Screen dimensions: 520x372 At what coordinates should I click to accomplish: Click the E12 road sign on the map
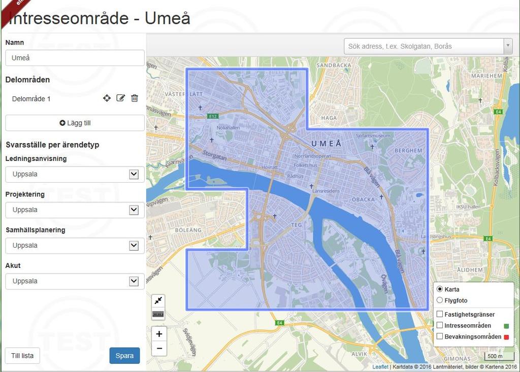pos(213,116)
